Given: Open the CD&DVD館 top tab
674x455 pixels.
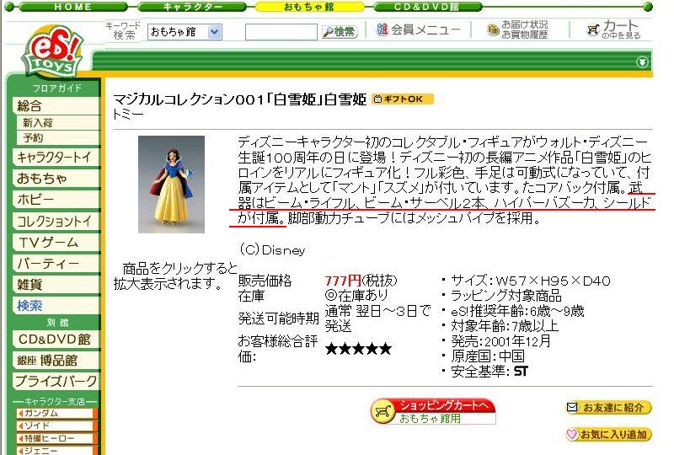Looking at the screenshot, I should (427, 7).
